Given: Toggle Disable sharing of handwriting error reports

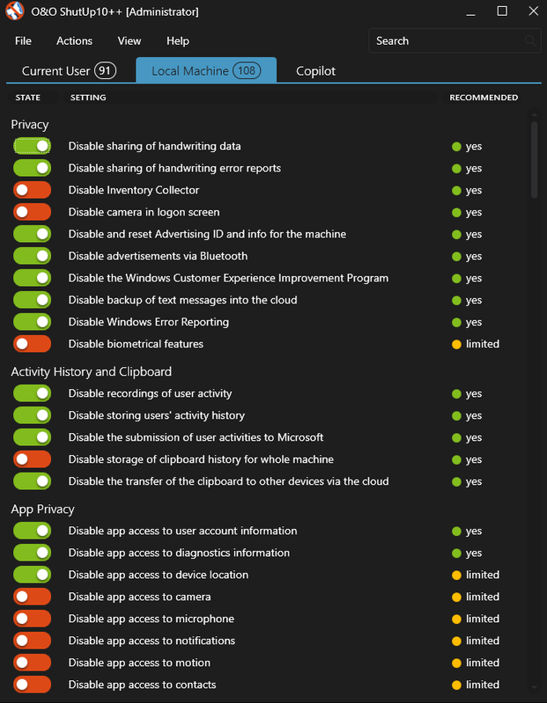Looking at the screenshot, I should (32, 168).
